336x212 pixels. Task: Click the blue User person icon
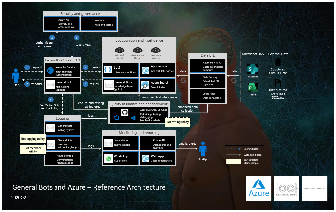[x=15, y=76]
